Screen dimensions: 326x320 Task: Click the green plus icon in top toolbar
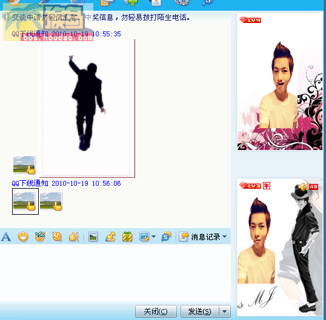tap(130, 2)
